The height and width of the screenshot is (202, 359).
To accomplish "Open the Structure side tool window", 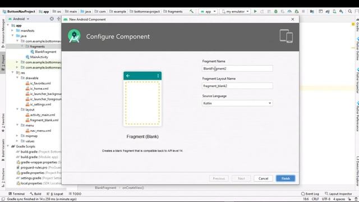I will point(3,178).
